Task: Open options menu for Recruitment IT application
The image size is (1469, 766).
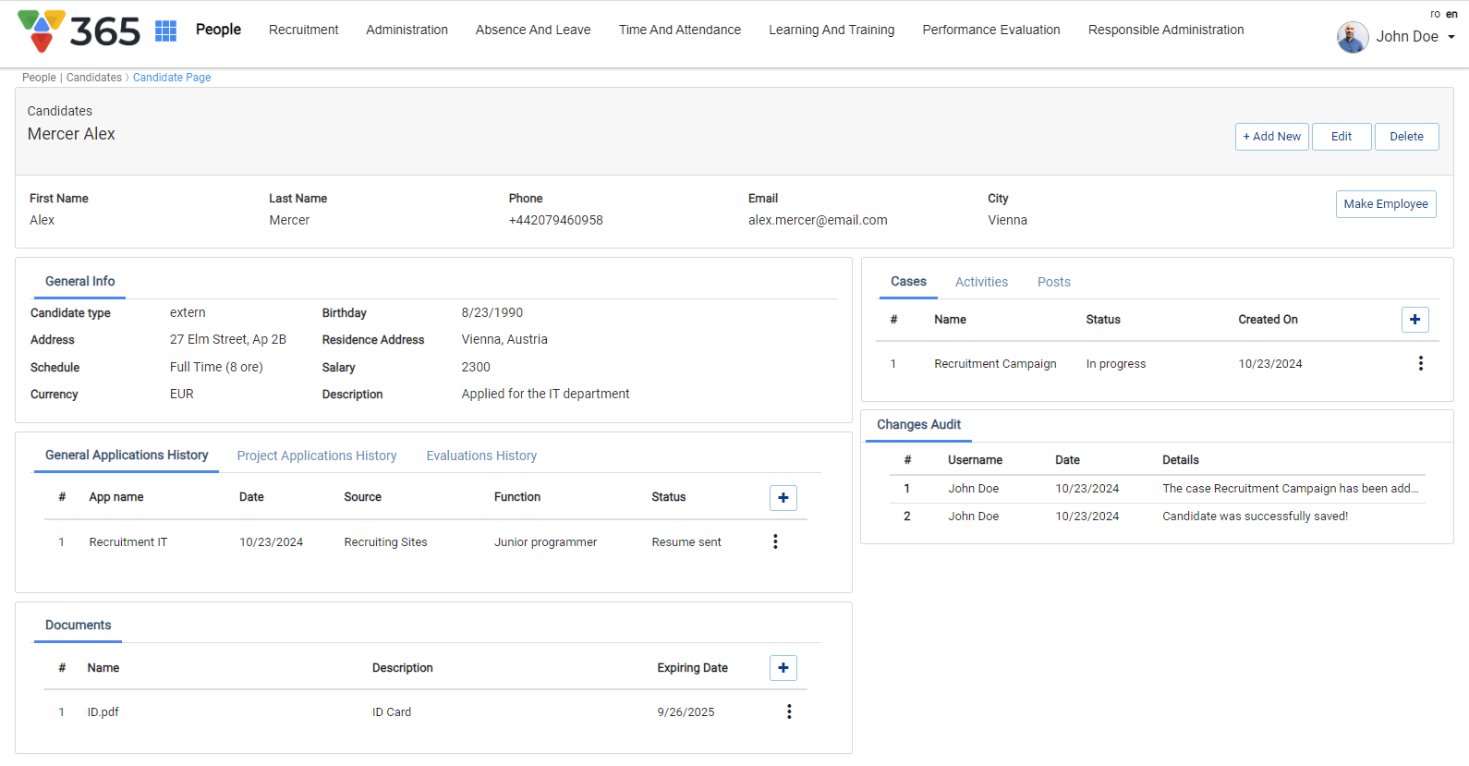Action: coord(775,542)
